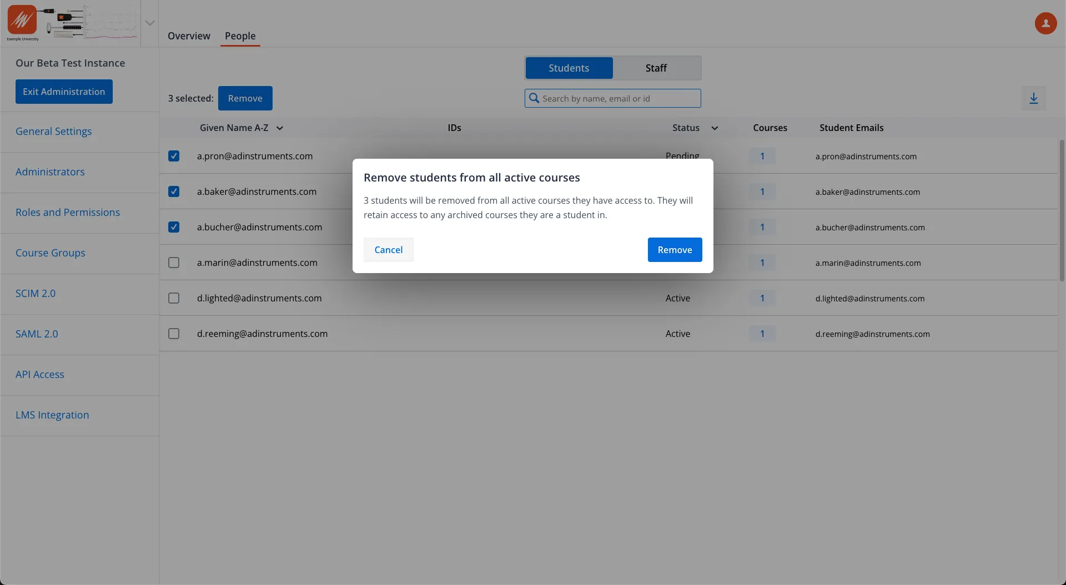Viewport: 1066px width, 585px height.
Task: Open LMS Integration page
Action: pos(52,415)
